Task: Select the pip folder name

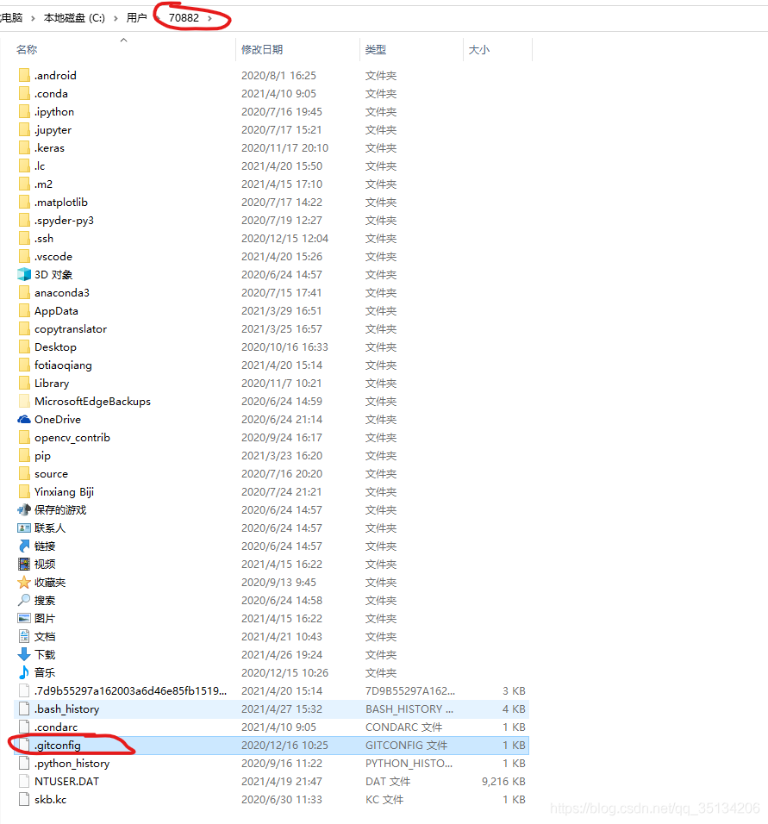Action: point(42,456)
